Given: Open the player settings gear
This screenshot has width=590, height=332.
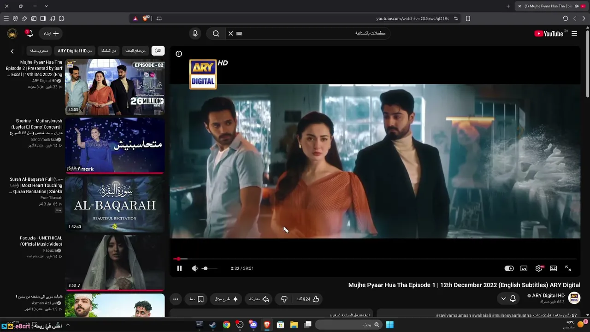Looking at the screenshot, I should tap(539, 268).
